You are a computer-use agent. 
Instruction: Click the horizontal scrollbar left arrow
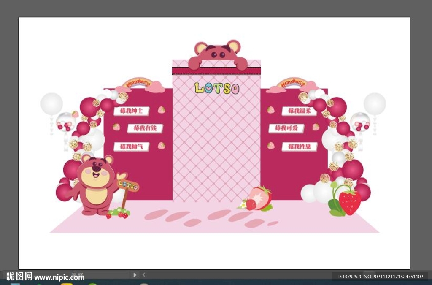(144, 275)
